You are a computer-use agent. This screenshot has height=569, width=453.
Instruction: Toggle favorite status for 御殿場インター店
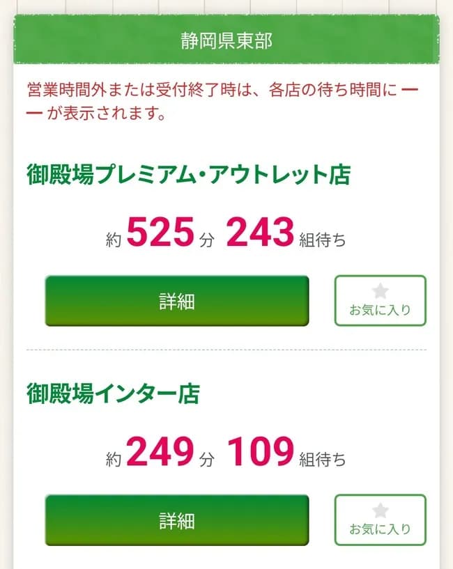coord(380,520)
